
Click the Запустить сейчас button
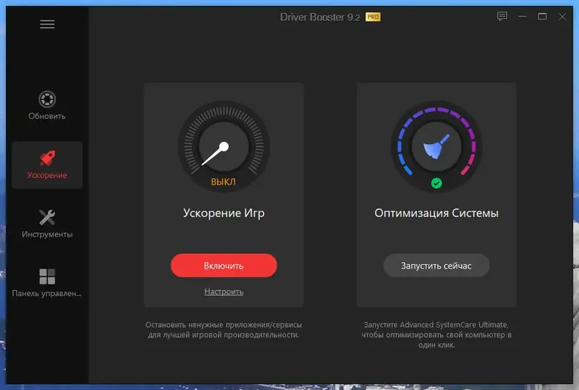coord(436,266)
